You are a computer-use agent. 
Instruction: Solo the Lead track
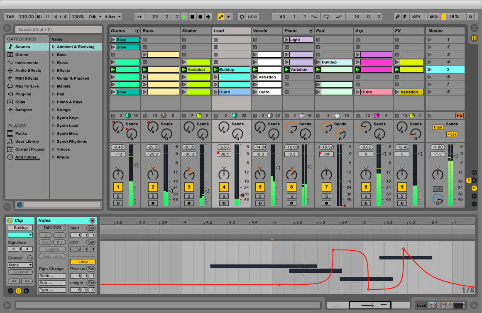click(224, 196)
